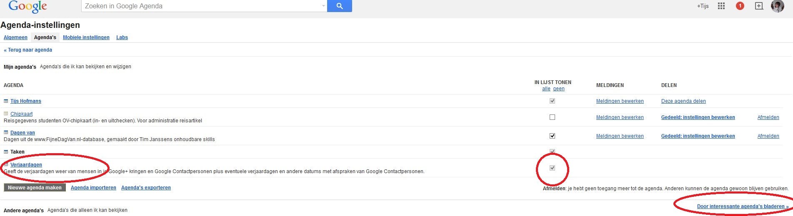Click the Google logo
The image size is (793, 216).
pos(28,6)
